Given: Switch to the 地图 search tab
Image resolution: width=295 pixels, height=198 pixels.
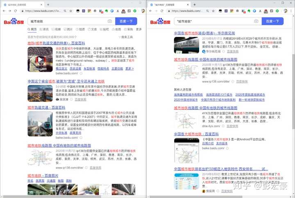Looking at the screenshot, I should [x=116, y=30].
